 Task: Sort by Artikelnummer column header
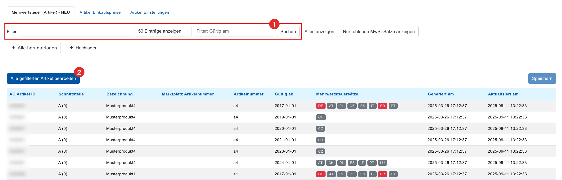tap(249, 94)
